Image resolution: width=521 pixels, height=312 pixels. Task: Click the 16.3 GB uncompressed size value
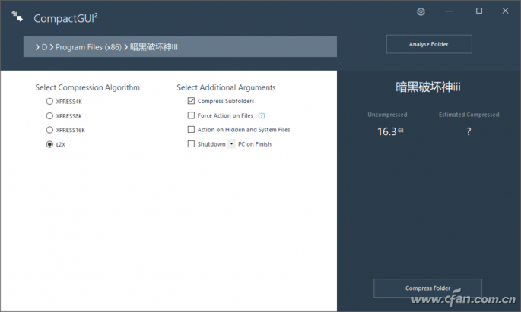point(390,131)
